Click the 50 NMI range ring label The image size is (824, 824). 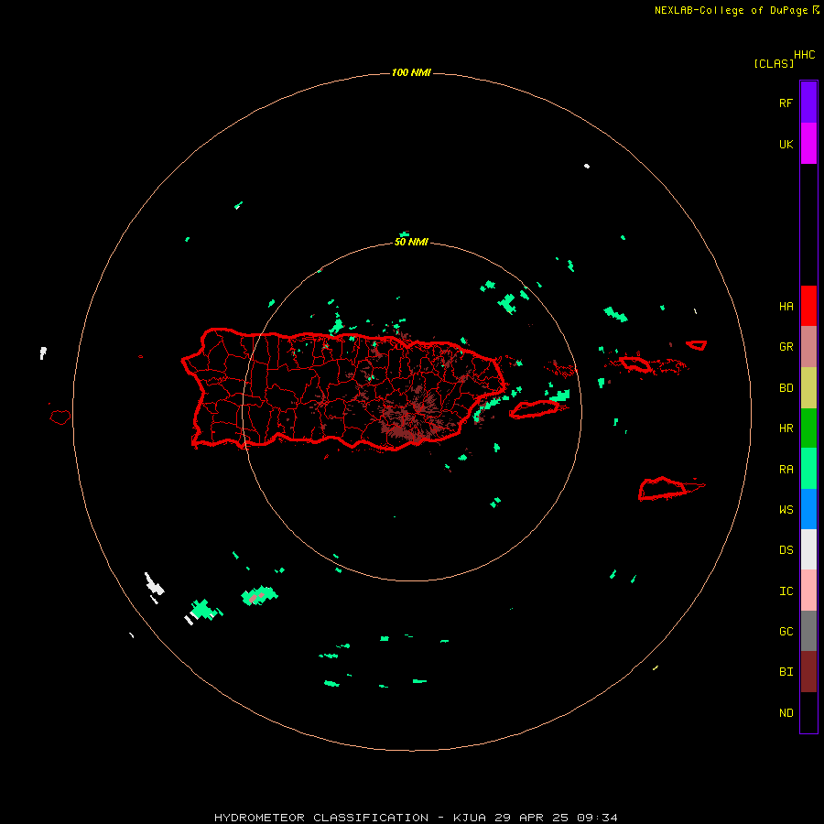(x=411, y=243)
